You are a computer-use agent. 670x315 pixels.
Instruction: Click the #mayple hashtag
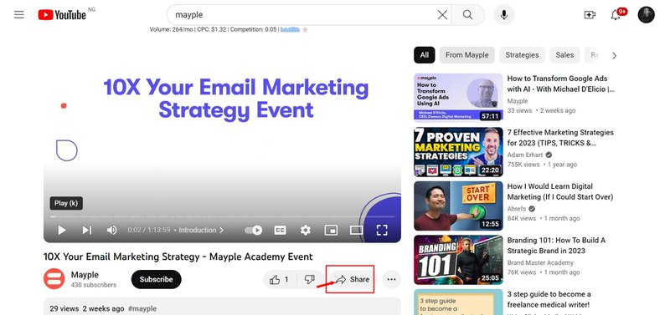pyautogui.click(x=142, y=308)
